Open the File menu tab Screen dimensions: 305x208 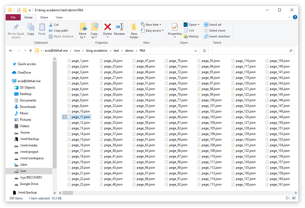point(13,17)
